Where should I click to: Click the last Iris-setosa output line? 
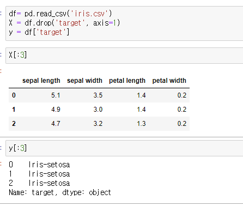(39, 183)
